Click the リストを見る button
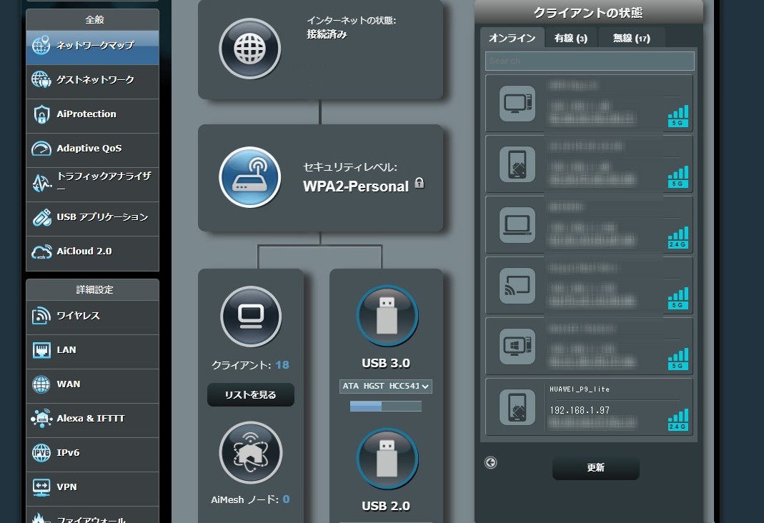This screenshot has width=764, height=523. click(251, 394)
